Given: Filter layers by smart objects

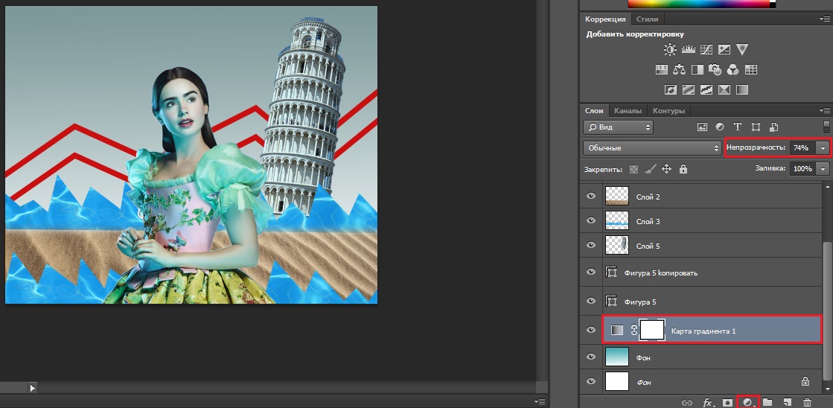Looking at the screenshot, I should click(773, 127).
